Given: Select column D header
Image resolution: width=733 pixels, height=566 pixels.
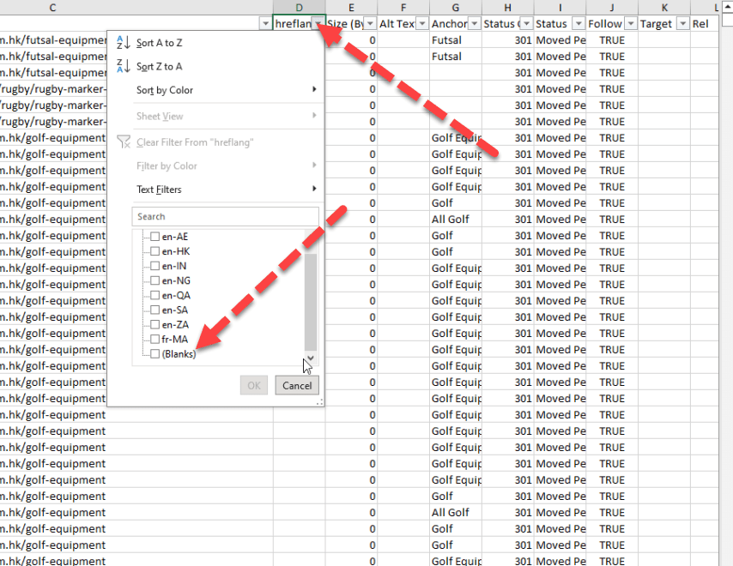Looking at the screenshot, I should (299, 8).
